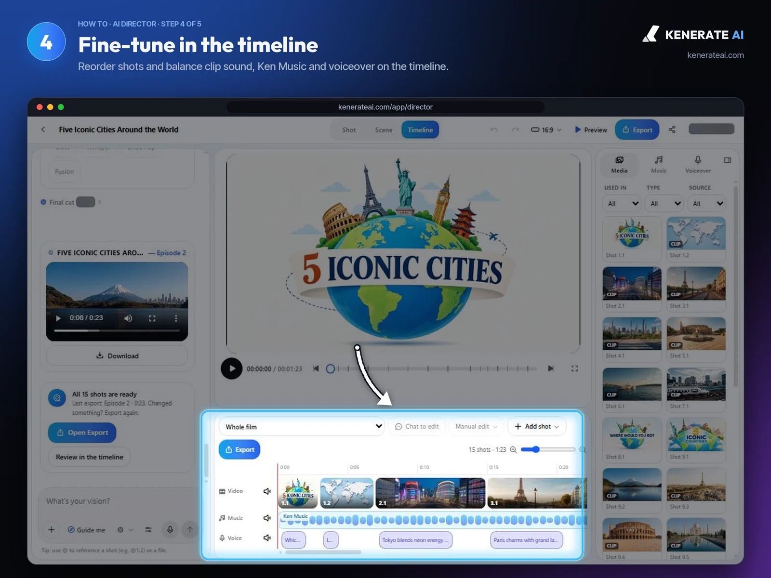771x578 pixels.
Task: Play the main preview video
Action: click(231, 368)
